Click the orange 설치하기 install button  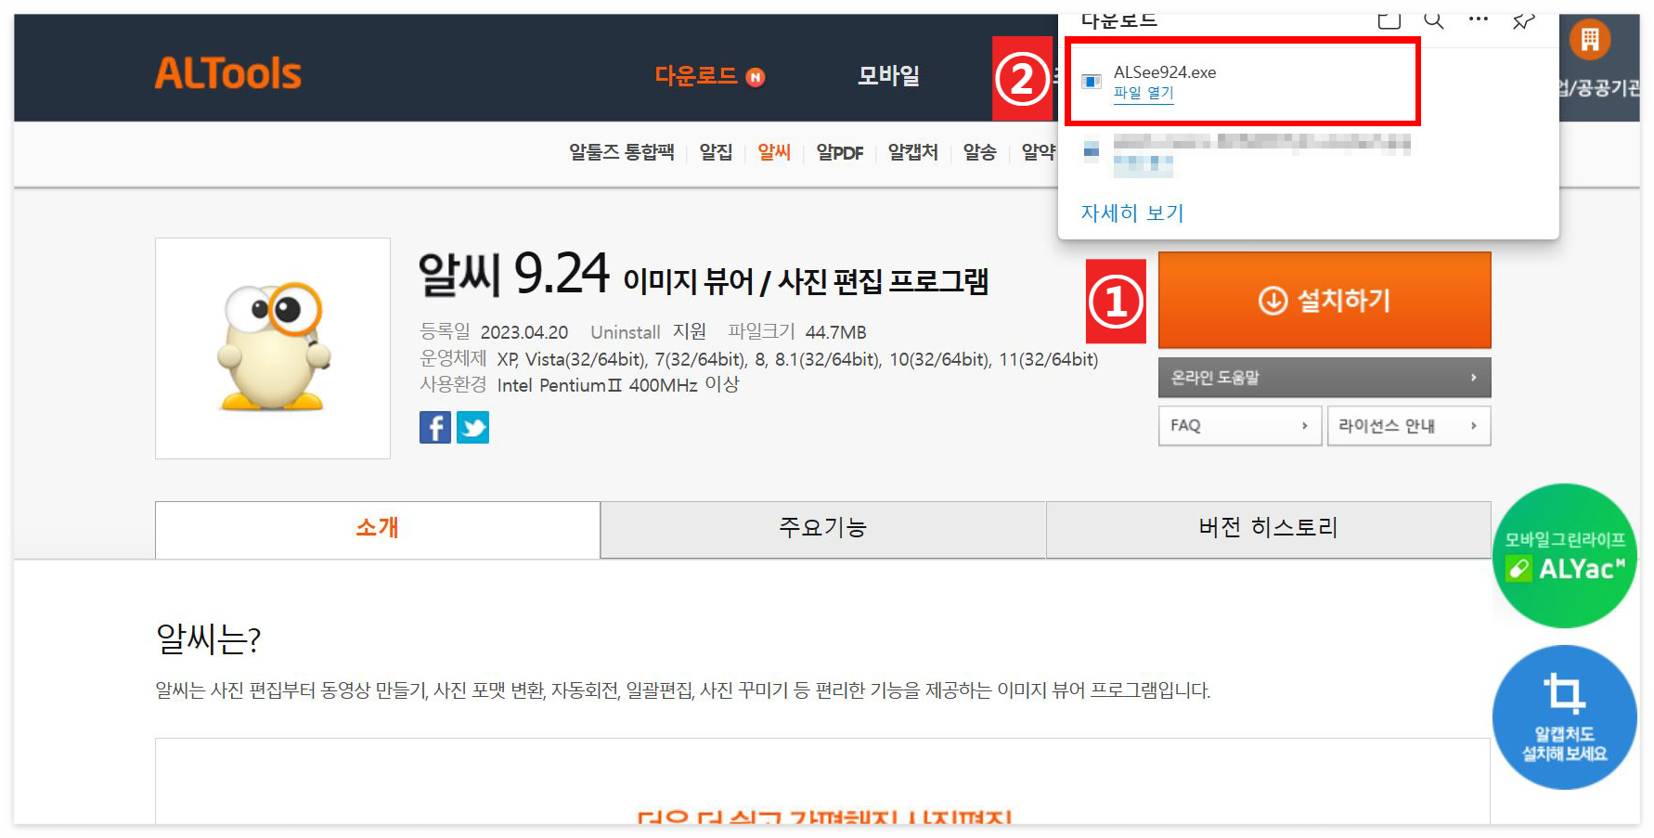(1324, 300)
